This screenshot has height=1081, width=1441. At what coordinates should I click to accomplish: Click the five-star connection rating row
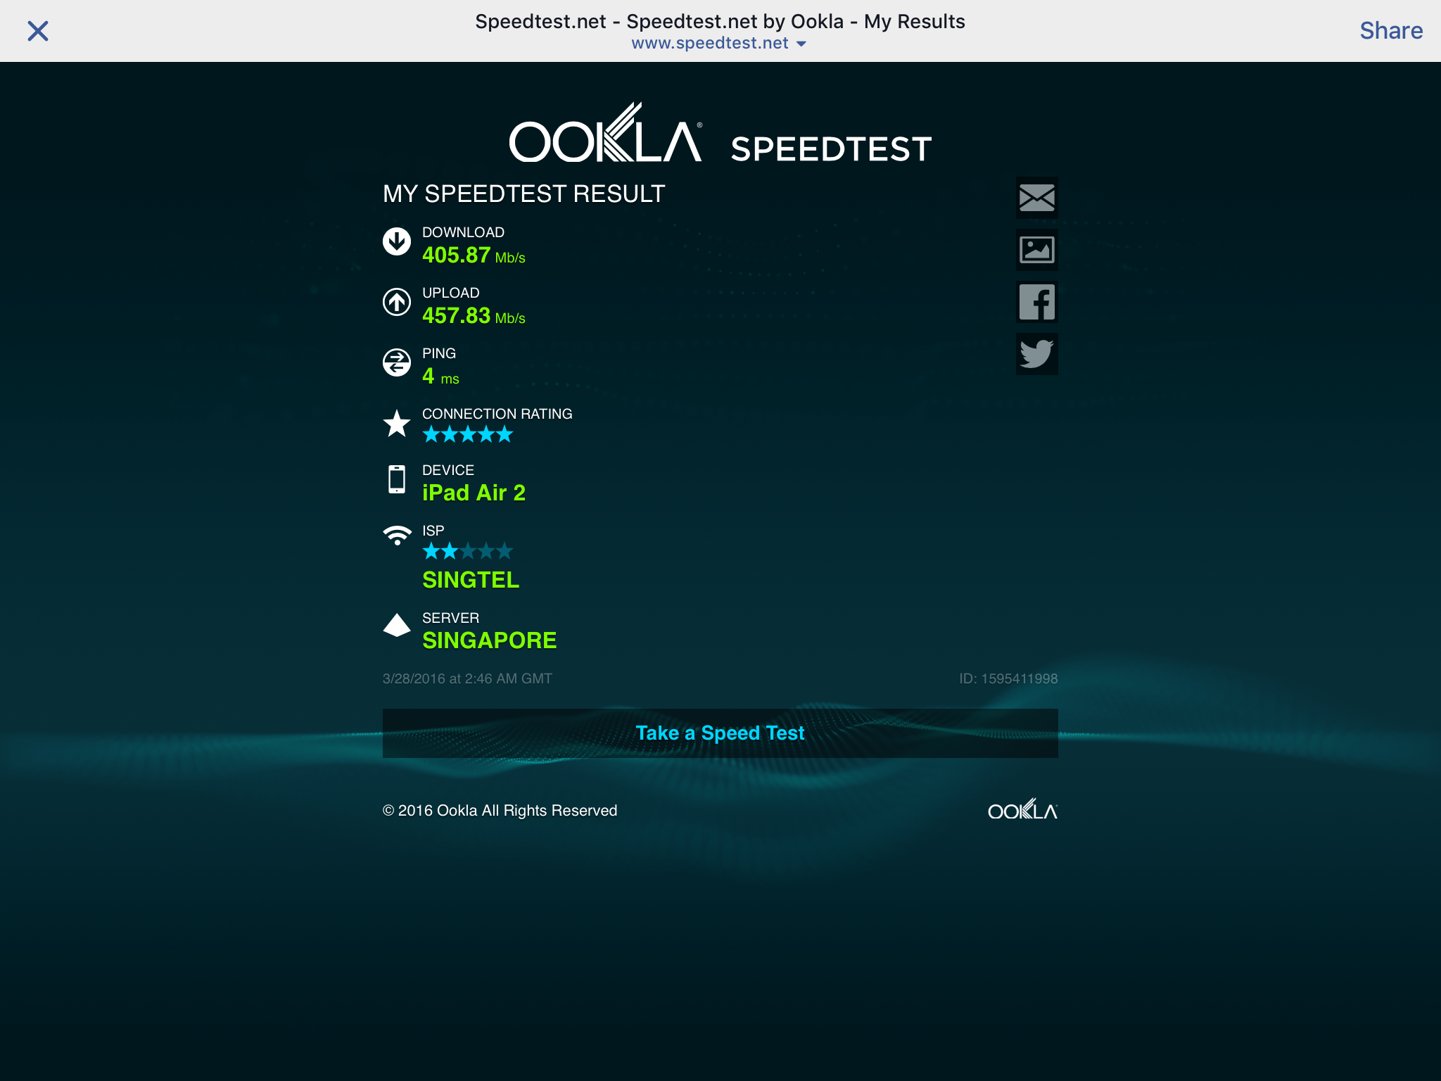pos(468,434)
